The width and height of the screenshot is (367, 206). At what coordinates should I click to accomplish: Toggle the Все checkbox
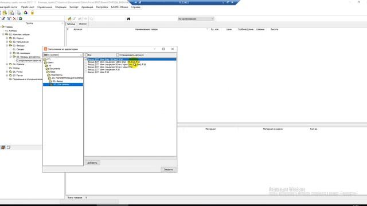pos(87,55)
